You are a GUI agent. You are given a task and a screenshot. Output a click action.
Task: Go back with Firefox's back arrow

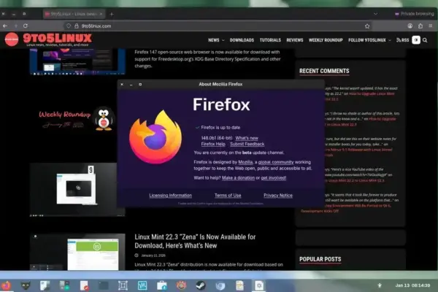(5, 26)
